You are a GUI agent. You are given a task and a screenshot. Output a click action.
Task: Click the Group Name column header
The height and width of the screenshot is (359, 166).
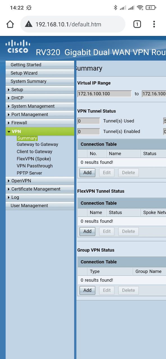pyautogui.click(x=149, y=271)
